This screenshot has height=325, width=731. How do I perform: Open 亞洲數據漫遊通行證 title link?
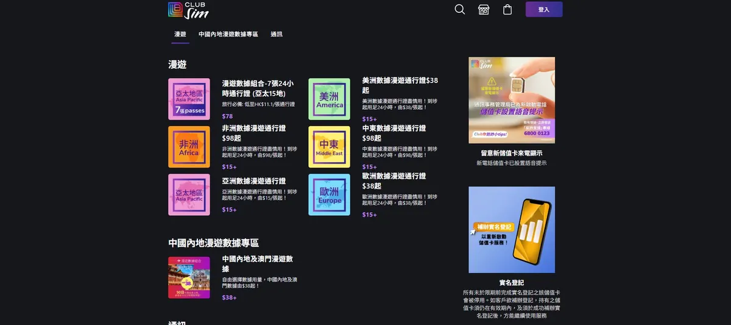pos(254,181)
